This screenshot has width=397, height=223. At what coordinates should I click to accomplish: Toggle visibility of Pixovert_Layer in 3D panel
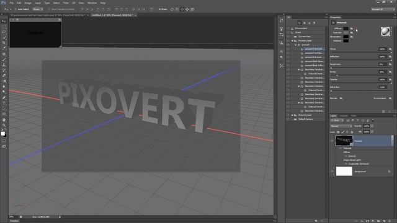click(288, 41)
